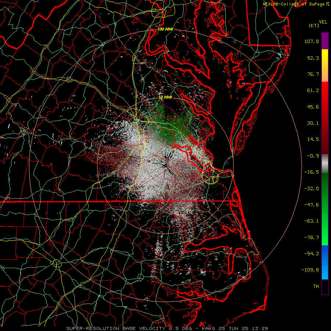Select the 107.8 scale value

click(x=312, y=41)
